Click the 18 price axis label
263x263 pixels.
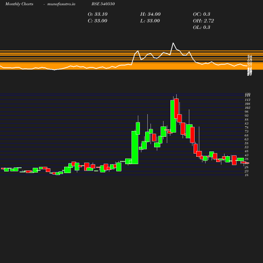[247, 175]
